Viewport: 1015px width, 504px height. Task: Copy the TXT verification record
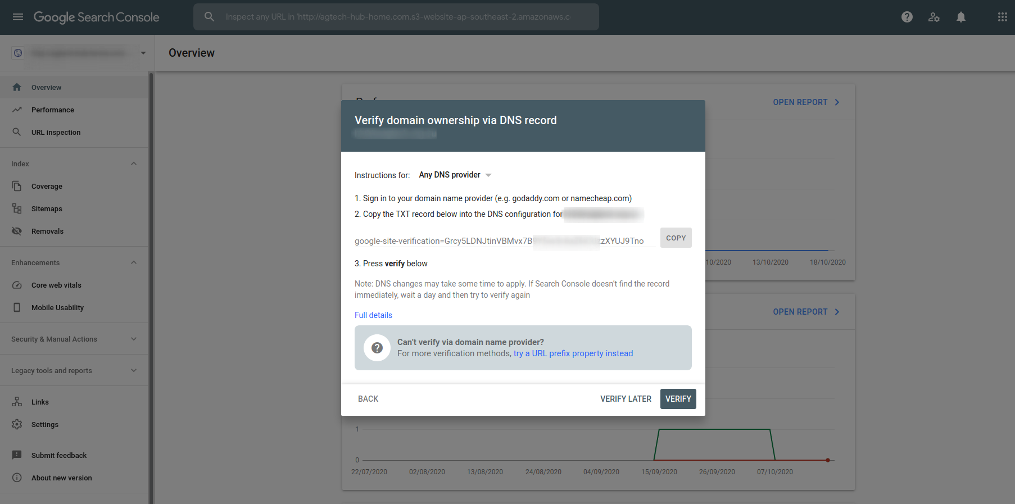click(676, 238)
